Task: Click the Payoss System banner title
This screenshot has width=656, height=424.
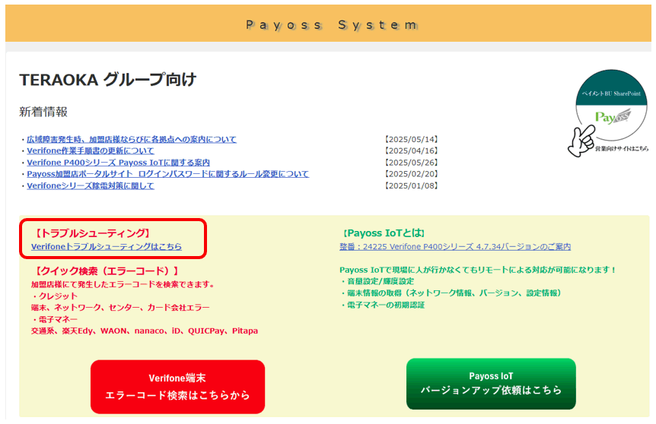Action: [x=332, y=25]
